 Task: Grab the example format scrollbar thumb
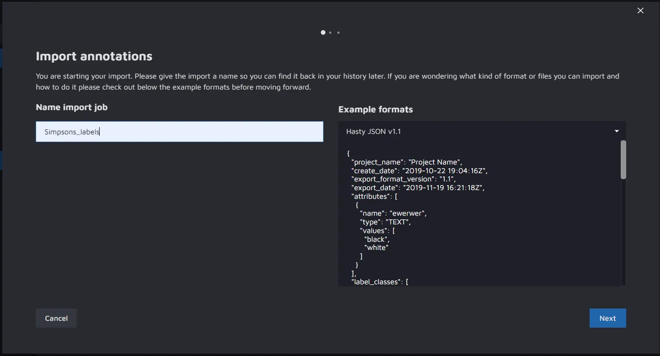pos(623,159)
